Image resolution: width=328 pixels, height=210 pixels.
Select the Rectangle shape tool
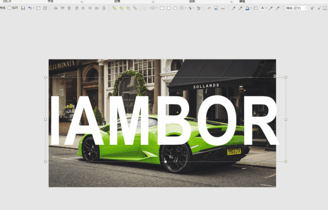tap(162, 8)
